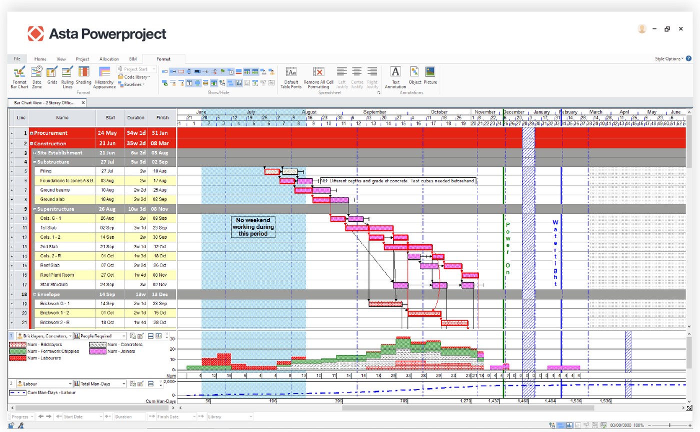Click bottom-left camera icon
700x432 pixels.
click(11, 425)
